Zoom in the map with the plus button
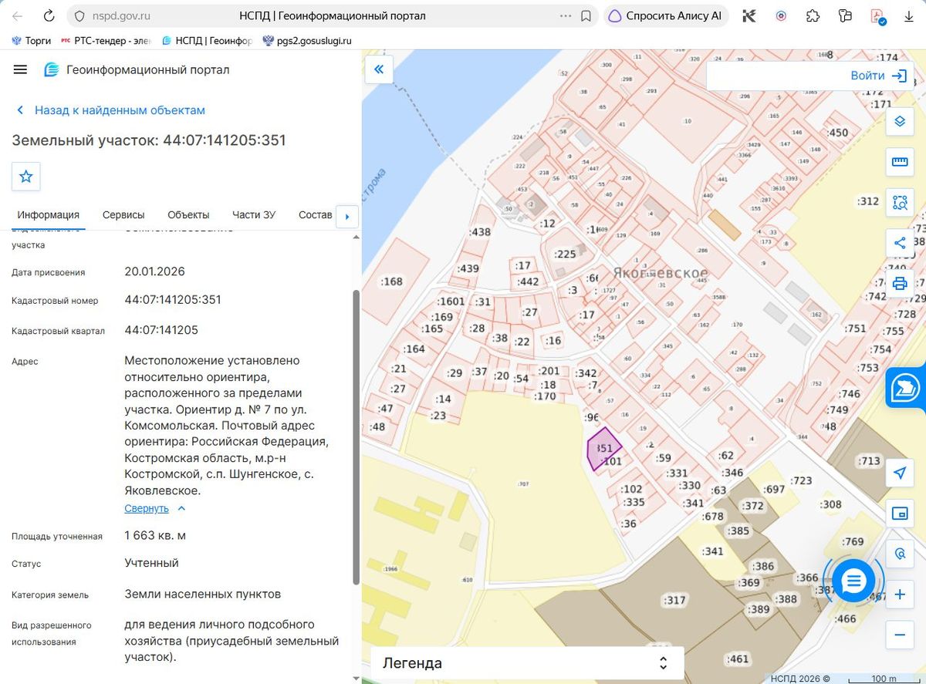 pos(900,595)
